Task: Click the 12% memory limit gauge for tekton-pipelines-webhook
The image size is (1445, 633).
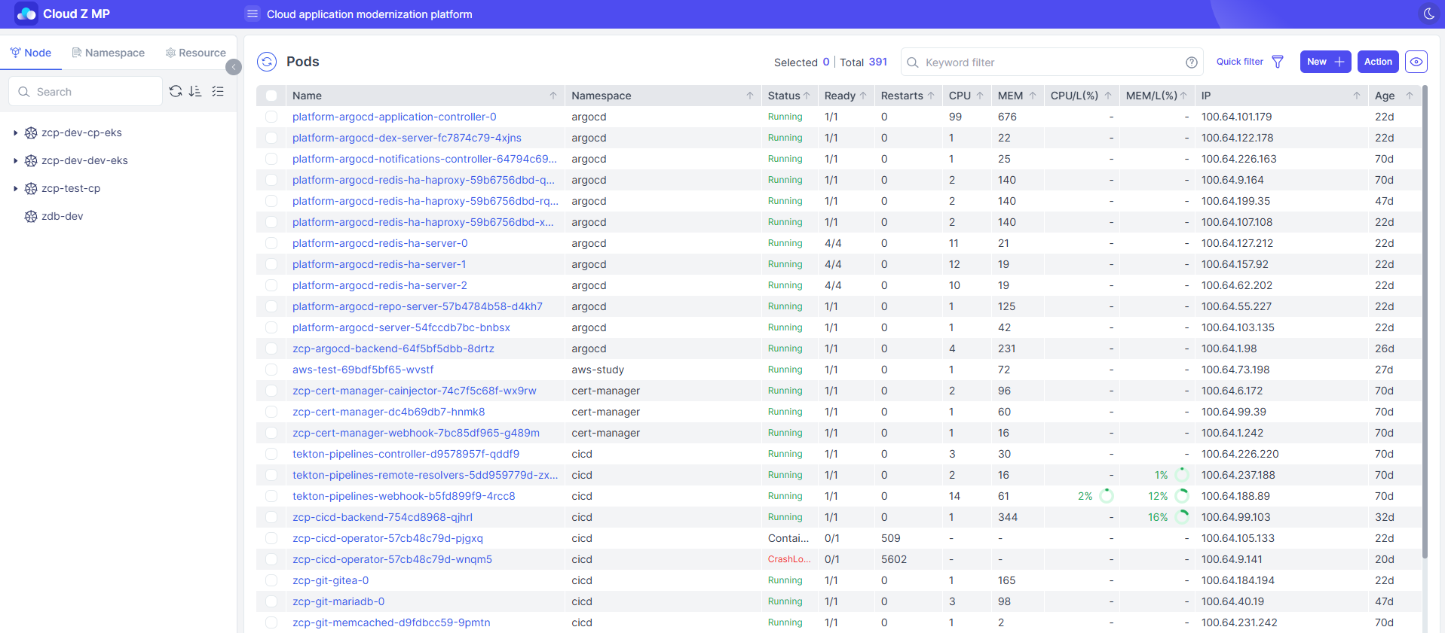Action: [x=1182, y=496]
